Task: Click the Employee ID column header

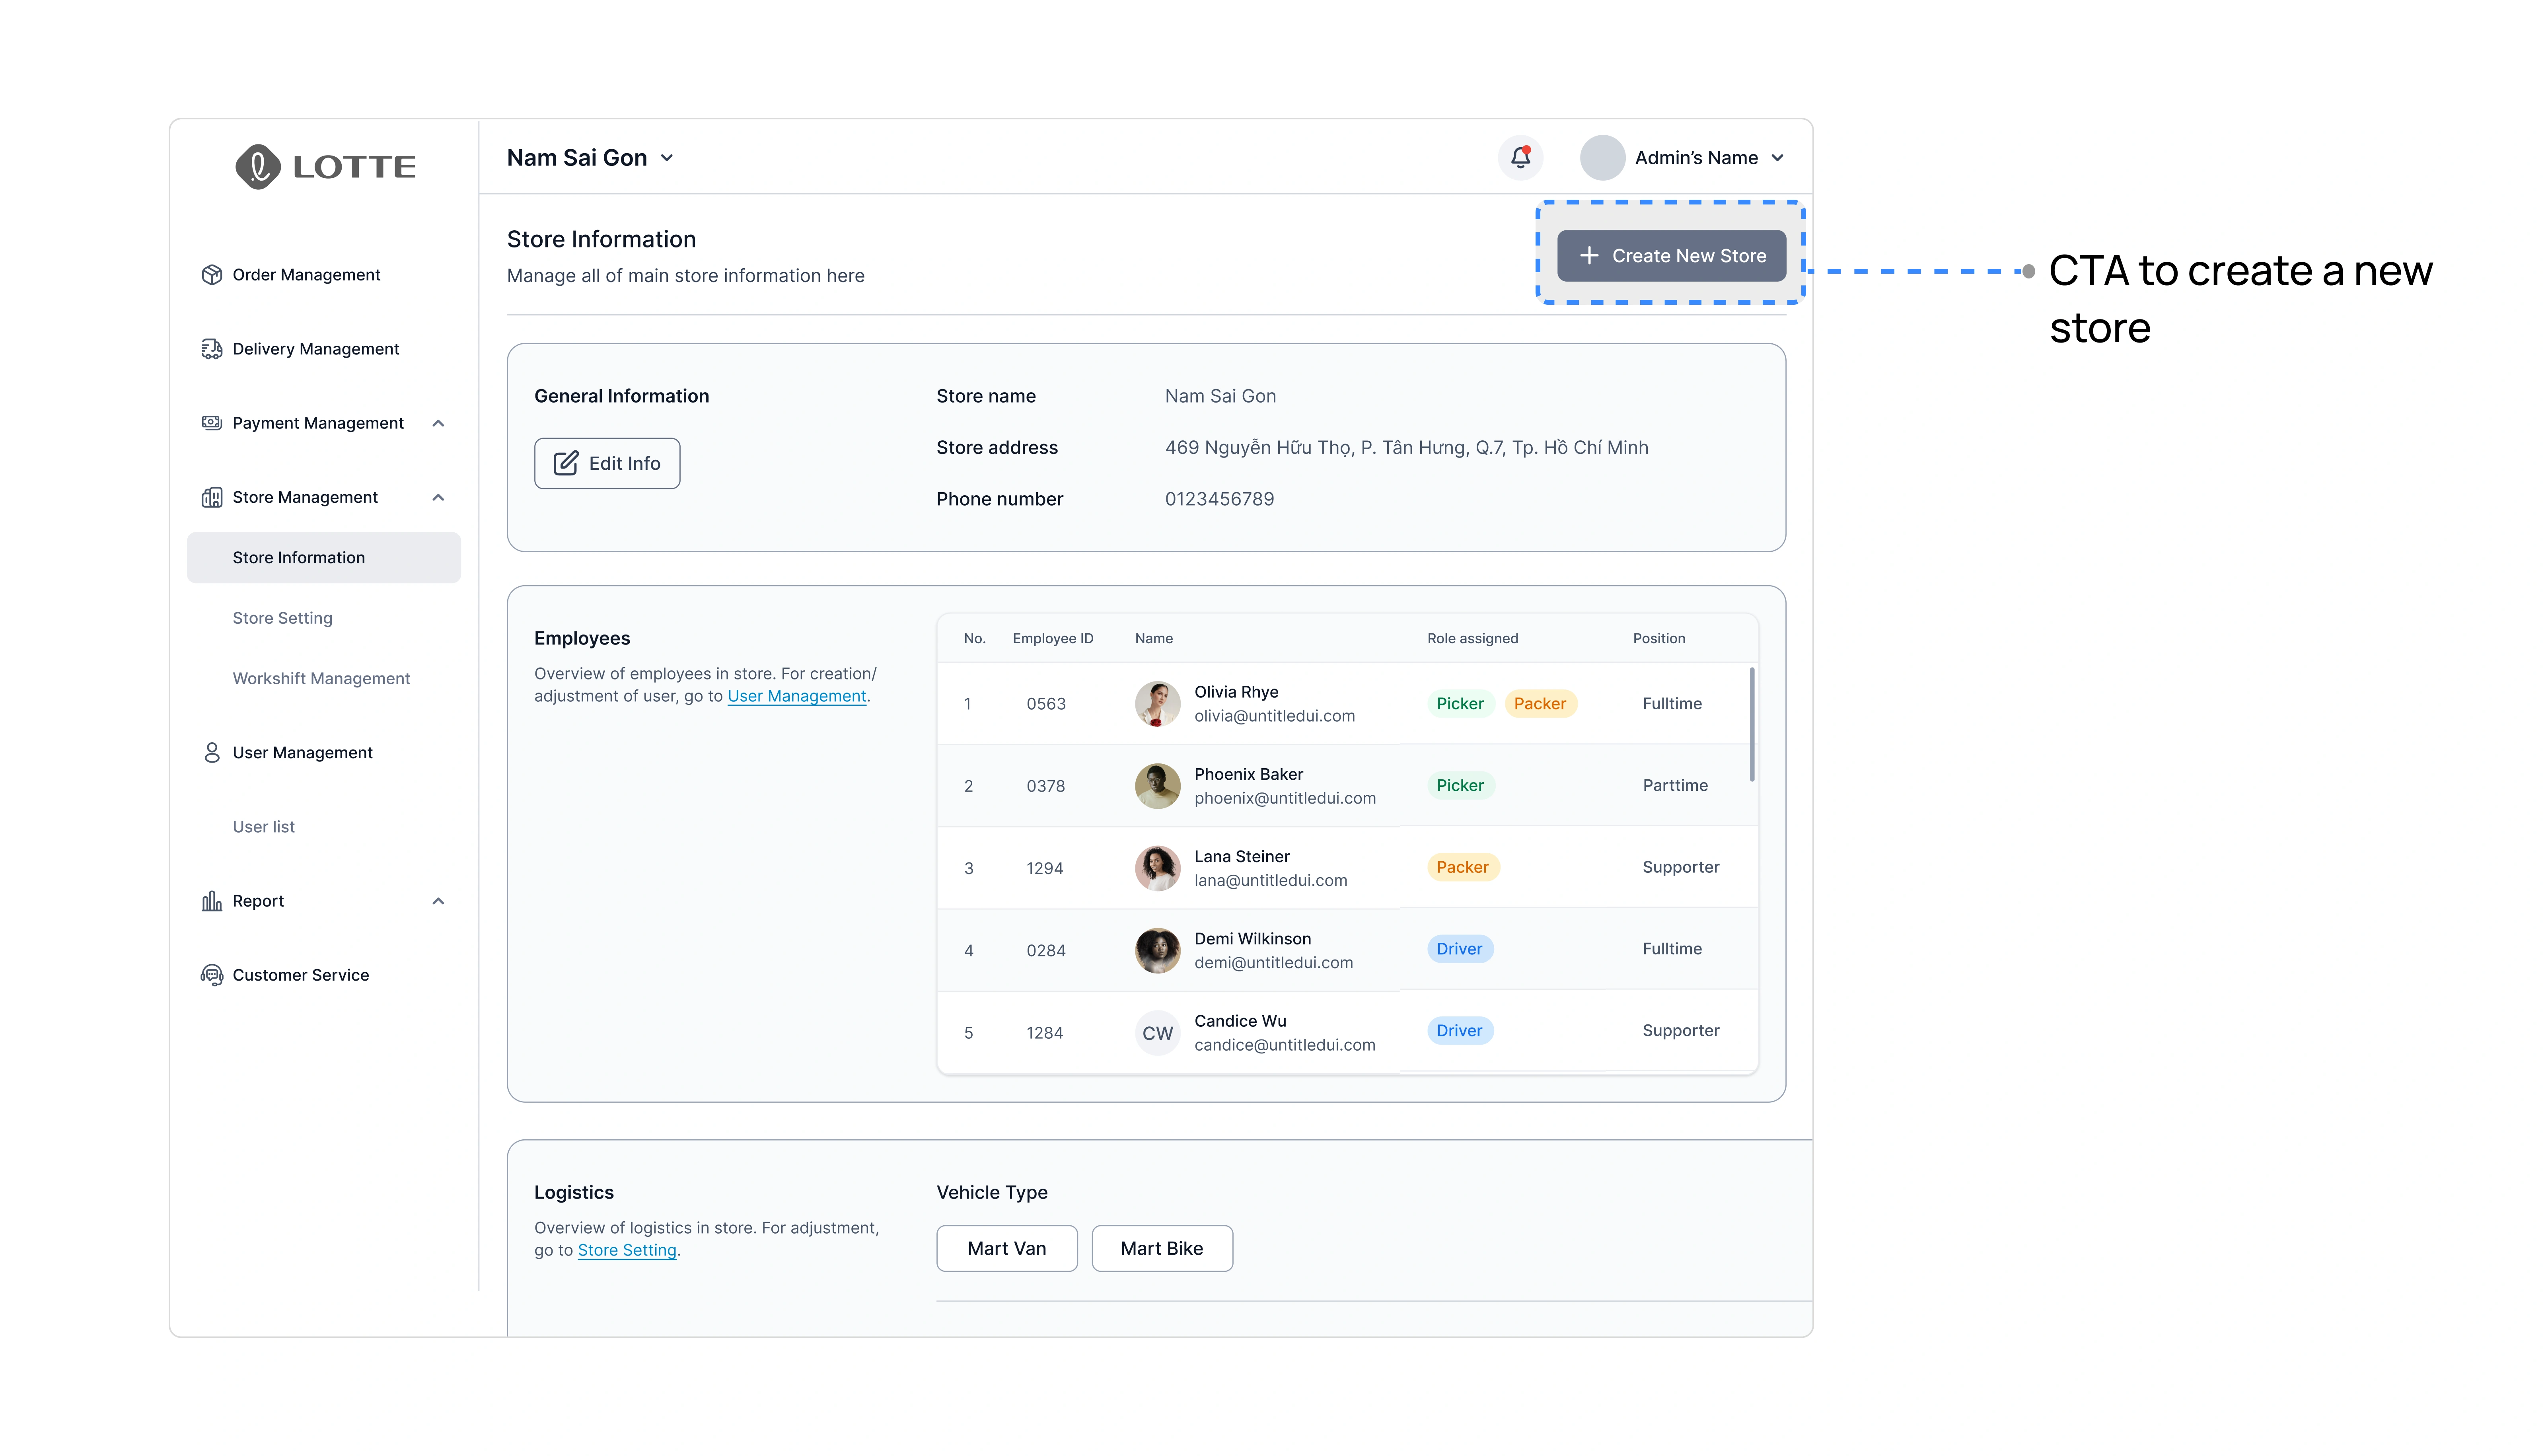Action: pos(1053,638)
